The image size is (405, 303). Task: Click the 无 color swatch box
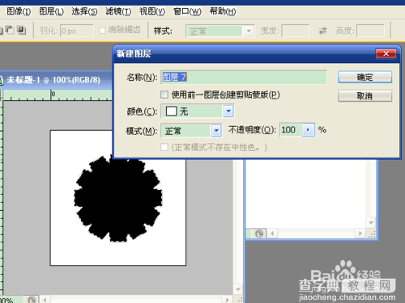pyautogui.click(x=171, y=111)
